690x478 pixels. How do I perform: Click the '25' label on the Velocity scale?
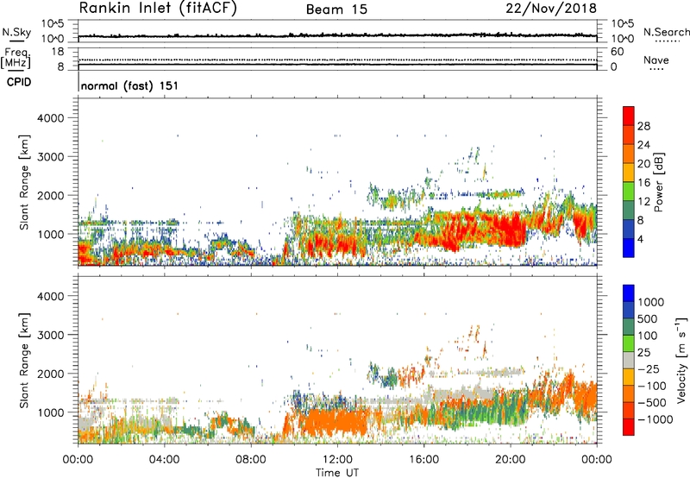(644, 352)
